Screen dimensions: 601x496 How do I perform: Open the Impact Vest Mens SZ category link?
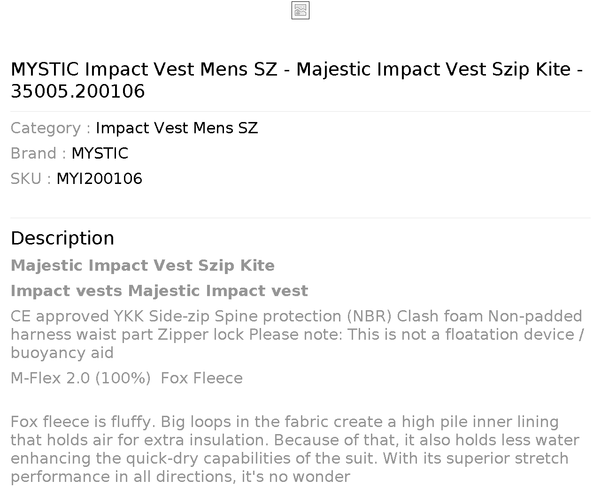coord(177,128)
